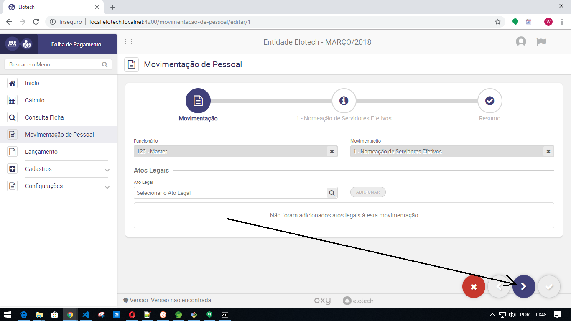Click the Folha de Pagamento module header

tap(76, 44)
